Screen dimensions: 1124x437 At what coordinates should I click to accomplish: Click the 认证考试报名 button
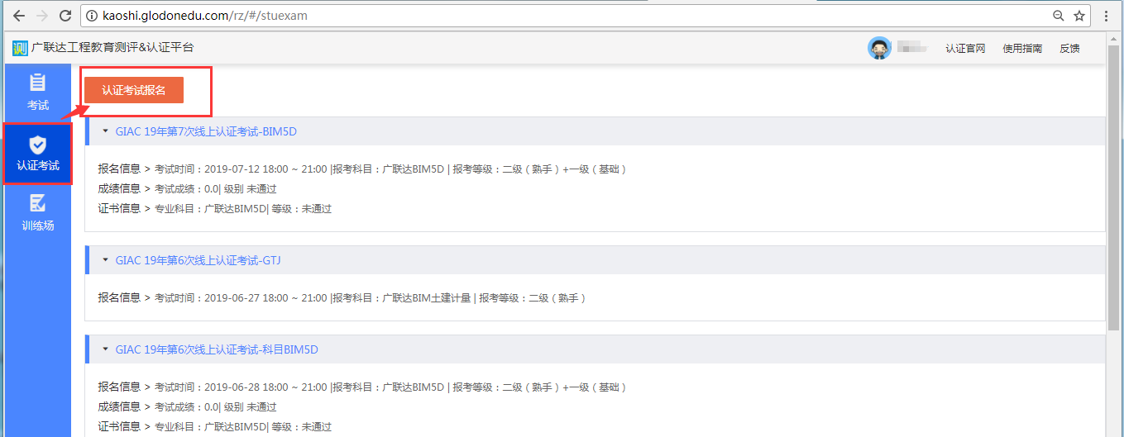134,90
